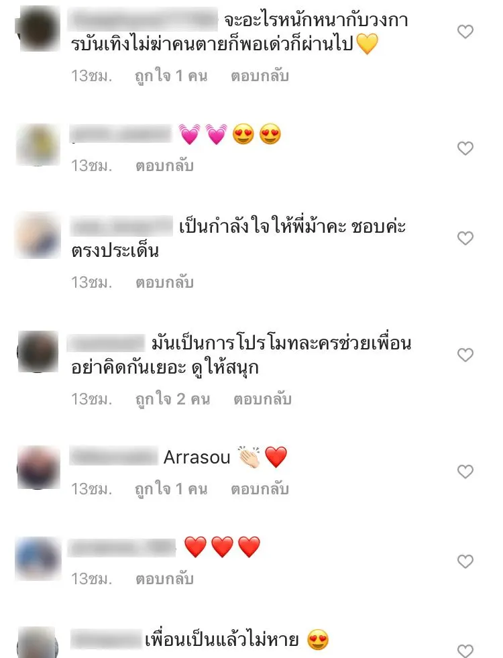This screenshot has height=658, width=503.
Task: Reply to the yellow heart comment via ตอบกลับ
Action: (x=260, y=76)
